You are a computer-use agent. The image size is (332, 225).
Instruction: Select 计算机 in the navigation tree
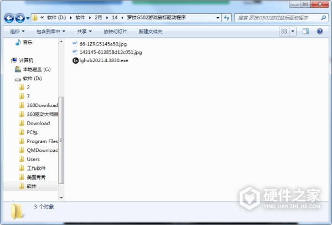point(26,60)
